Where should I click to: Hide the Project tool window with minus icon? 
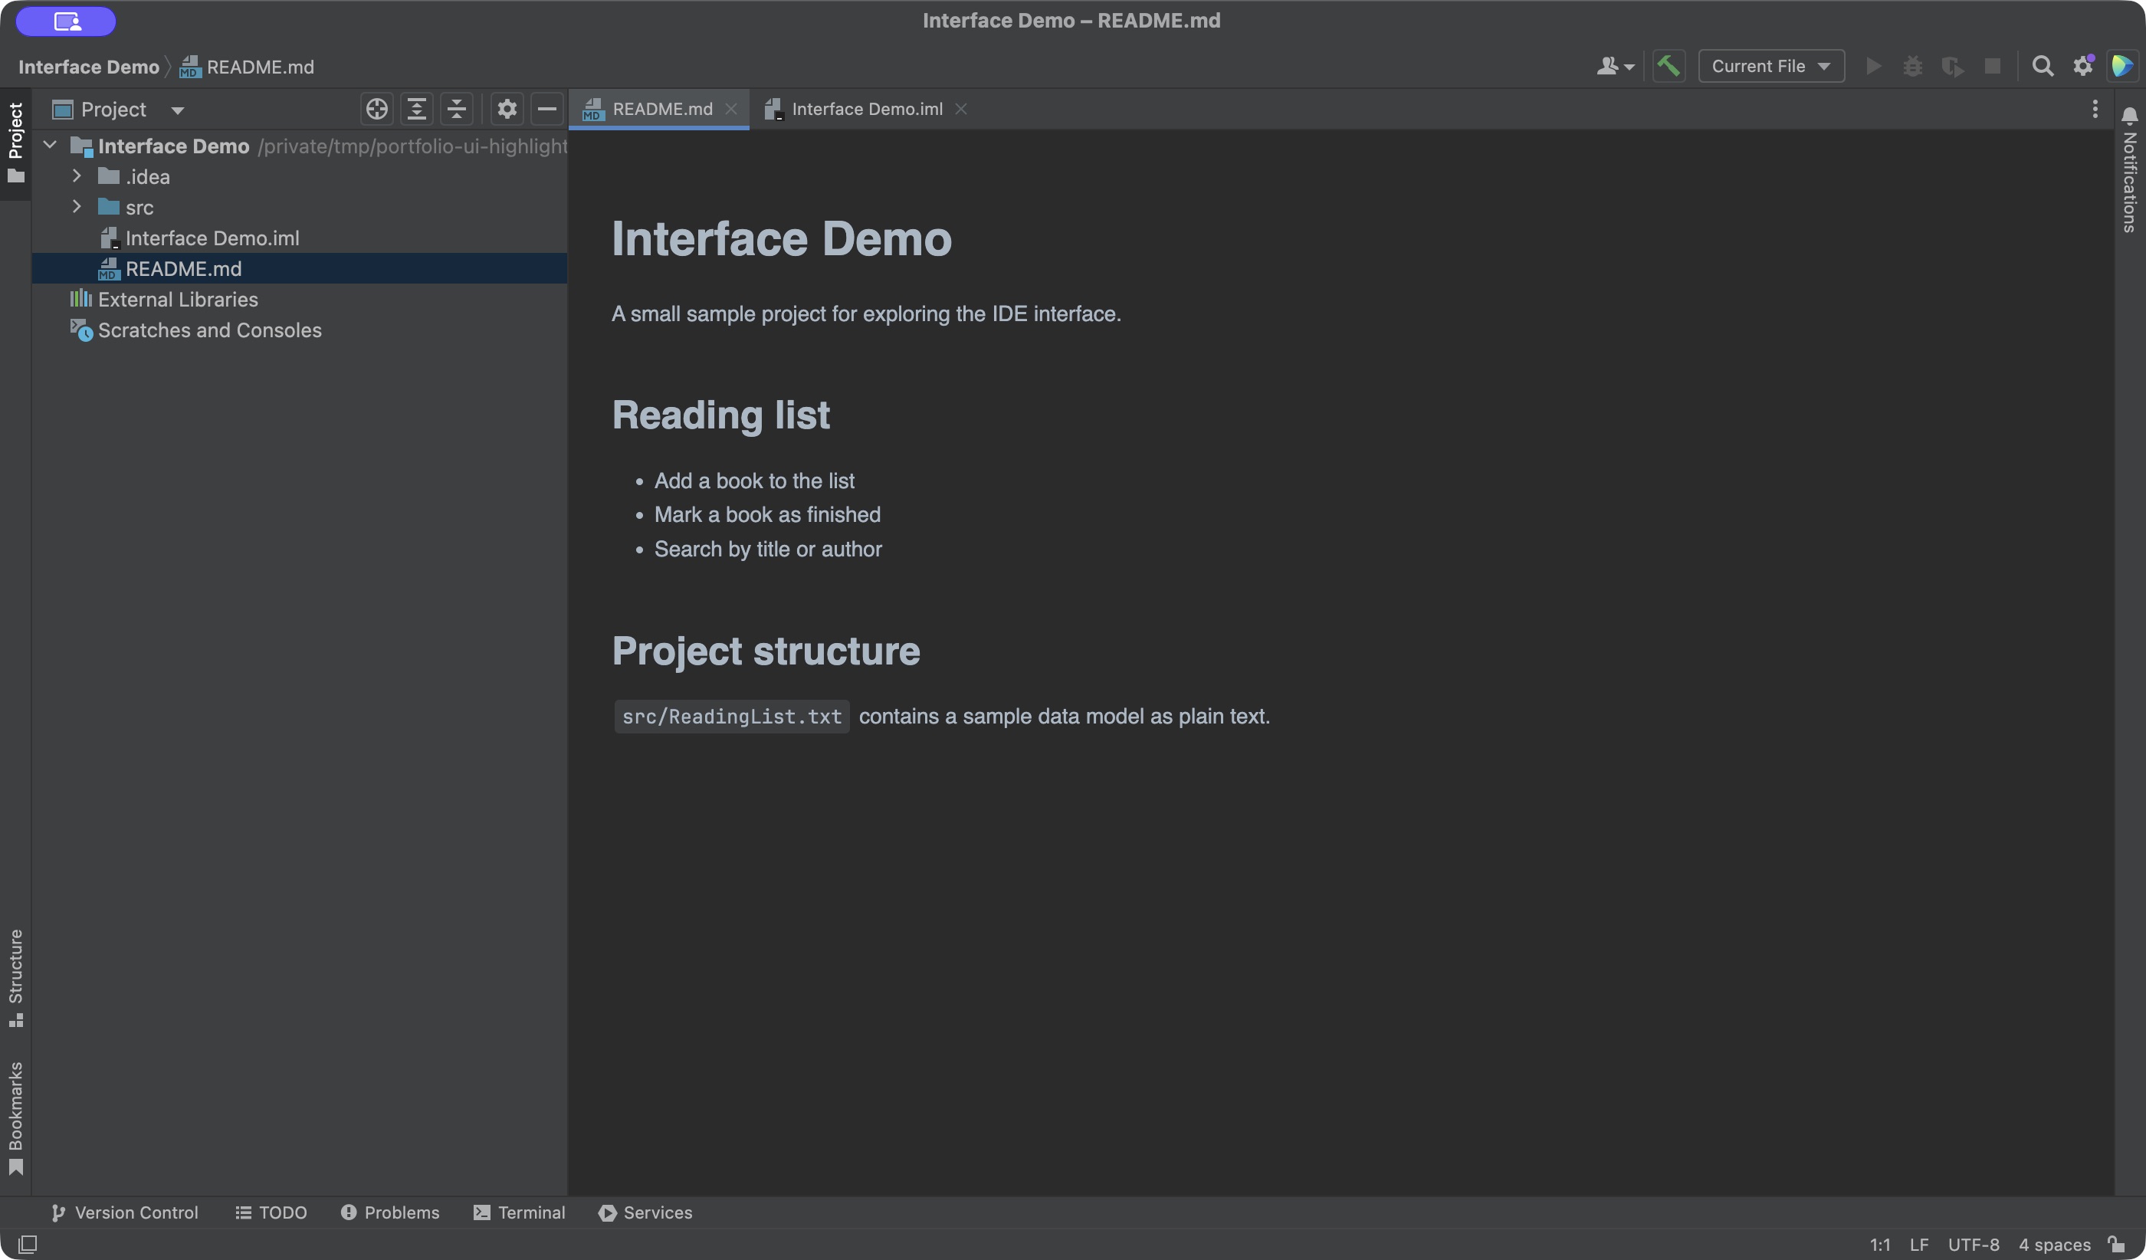click(546, 109)
